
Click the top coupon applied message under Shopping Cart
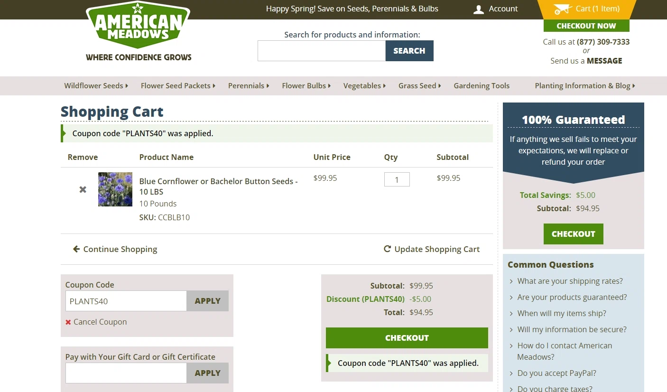click(277, 133)
